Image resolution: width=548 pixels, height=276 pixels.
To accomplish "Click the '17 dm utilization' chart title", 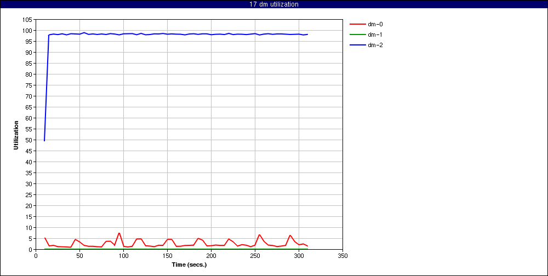I will pyautogui.click(x=274, y=4).
